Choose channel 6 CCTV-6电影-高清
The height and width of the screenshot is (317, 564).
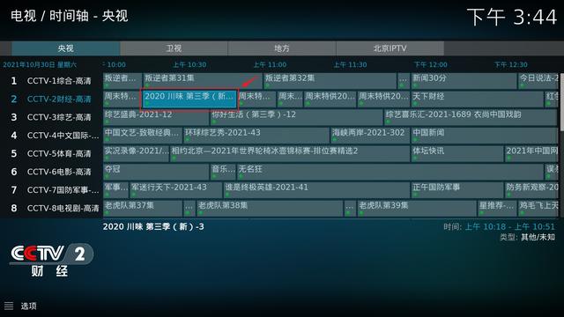point(51,172)
